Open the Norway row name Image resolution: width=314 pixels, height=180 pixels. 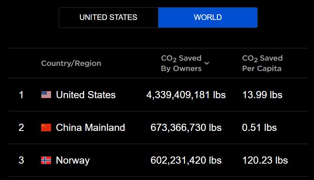[x=73, y=160]
